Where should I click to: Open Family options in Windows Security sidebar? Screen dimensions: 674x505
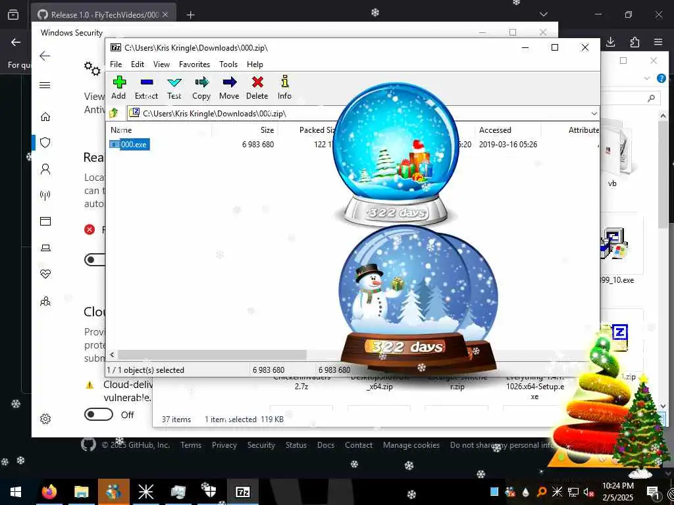tap(45, 301)
